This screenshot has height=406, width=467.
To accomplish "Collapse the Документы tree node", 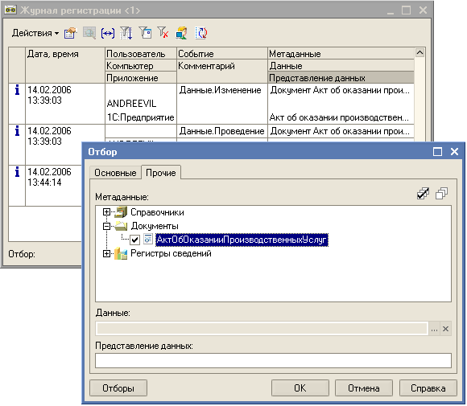I will (x=106, y=226).
